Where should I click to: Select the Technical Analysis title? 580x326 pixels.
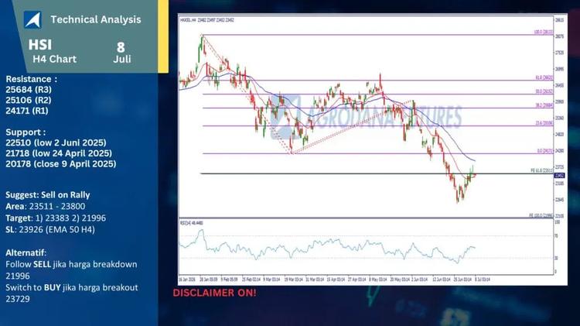(96, 19)
